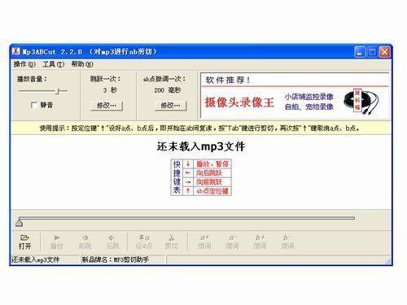This screenshot has width=407, height=305.
Task: Open the 帮助(H) menu
Action: pyautogui.click(x=82, y=64)
